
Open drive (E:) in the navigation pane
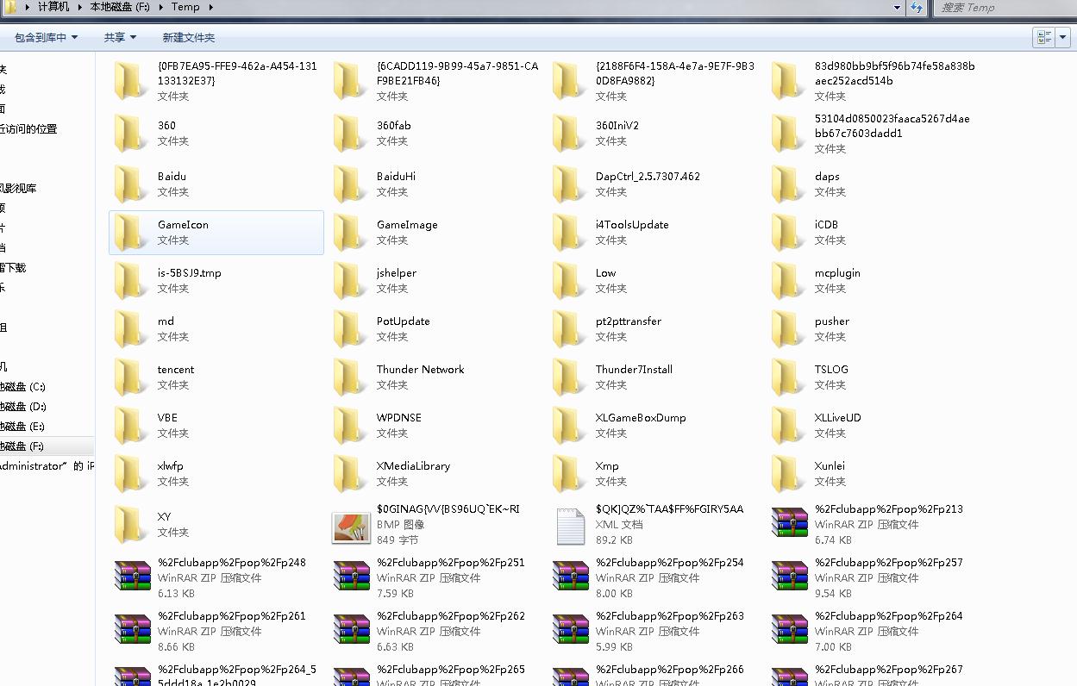click(x=23, y=427)
